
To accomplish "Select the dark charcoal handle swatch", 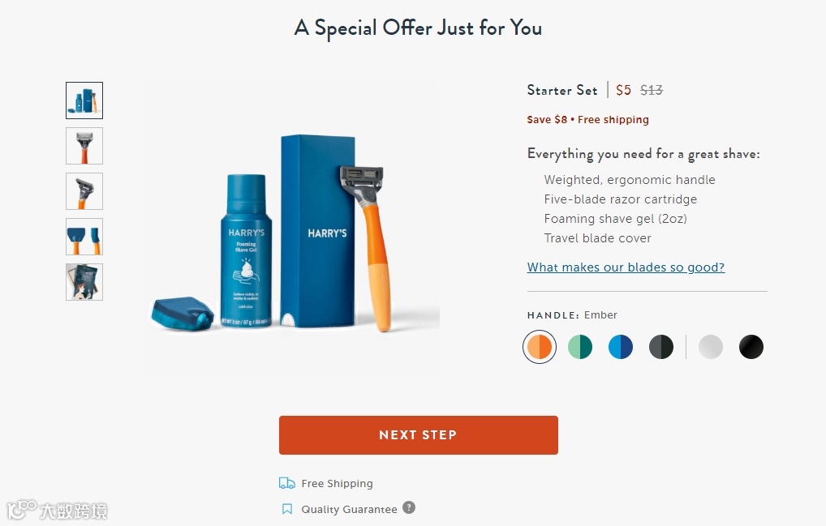I will click(x=660, y=347).
